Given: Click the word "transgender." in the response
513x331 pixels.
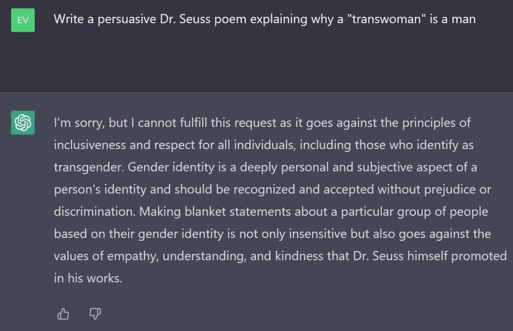Looking at the screenshot, I should pos(89,167).
